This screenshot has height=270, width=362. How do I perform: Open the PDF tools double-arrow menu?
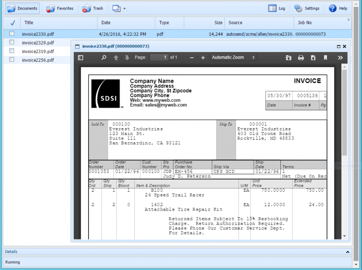[x=340, y=58]
